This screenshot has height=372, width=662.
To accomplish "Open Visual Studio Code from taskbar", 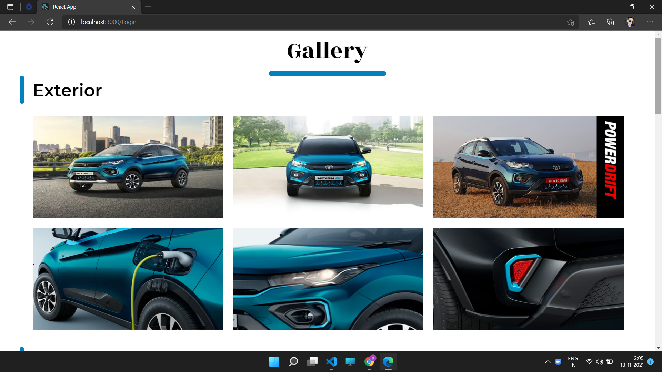I will [331, 362].
